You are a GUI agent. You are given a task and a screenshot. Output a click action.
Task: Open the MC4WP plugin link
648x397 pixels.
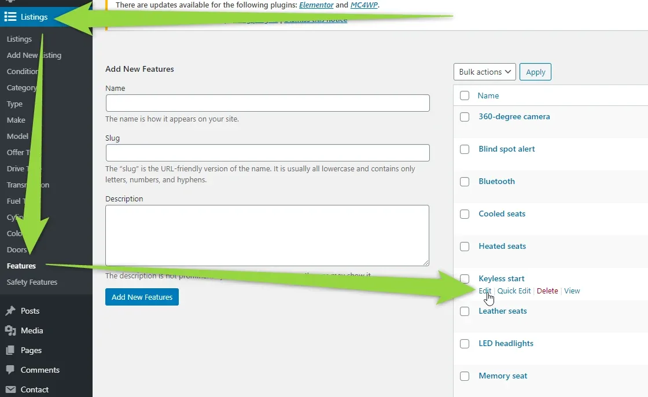pyautogui.click(x=364, y=5)
